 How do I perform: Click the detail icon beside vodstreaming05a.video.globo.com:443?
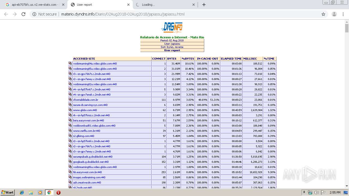(70, 69)
